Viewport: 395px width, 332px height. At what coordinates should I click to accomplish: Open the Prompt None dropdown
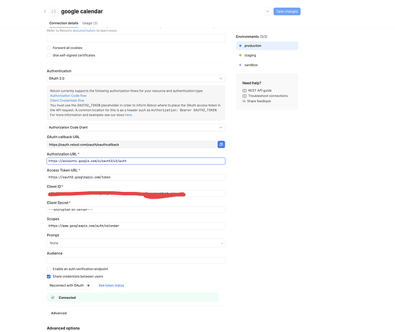point(136,243)
